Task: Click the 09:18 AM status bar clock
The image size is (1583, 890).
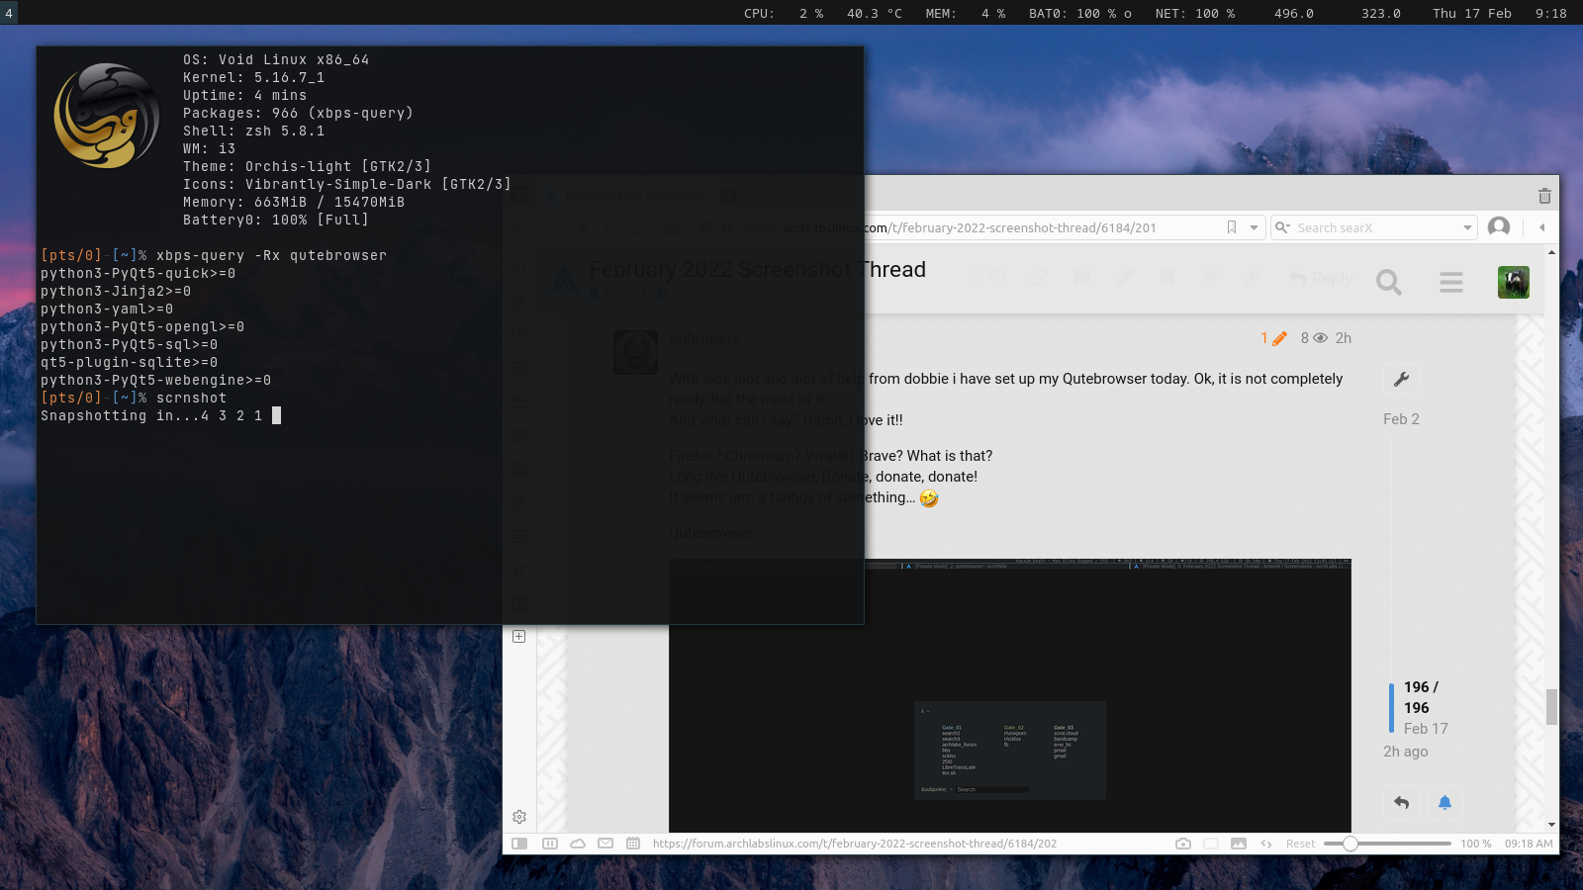Action: pyautogui.click(x=1529, y=844)
